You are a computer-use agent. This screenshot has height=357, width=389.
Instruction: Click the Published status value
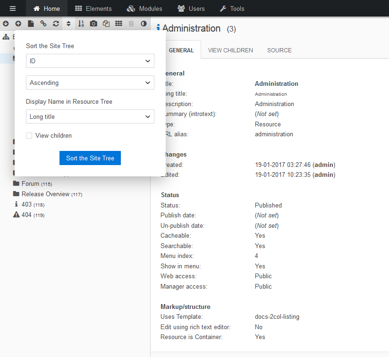coord(268,205)
